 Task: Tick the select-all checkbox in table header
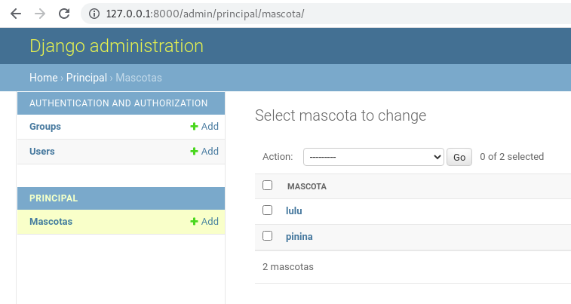pos(267,186)
